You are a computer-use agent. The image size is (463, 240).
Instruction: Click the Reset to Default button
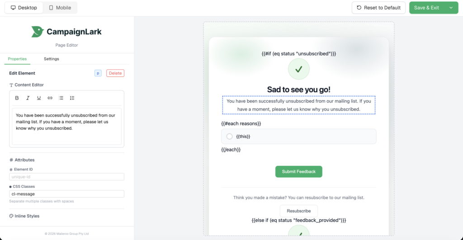pos(378,8)
